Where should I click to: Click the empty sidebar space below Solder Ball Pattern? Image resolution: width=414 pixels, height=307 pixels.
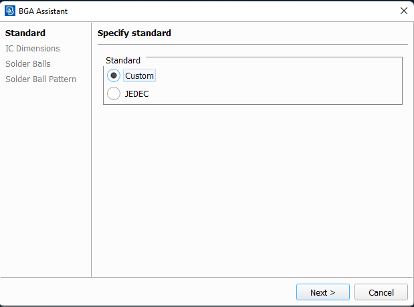point(45,179)
